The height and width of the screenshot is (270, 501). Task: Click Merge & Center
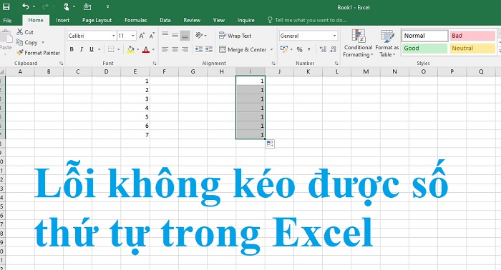(243, 49)
